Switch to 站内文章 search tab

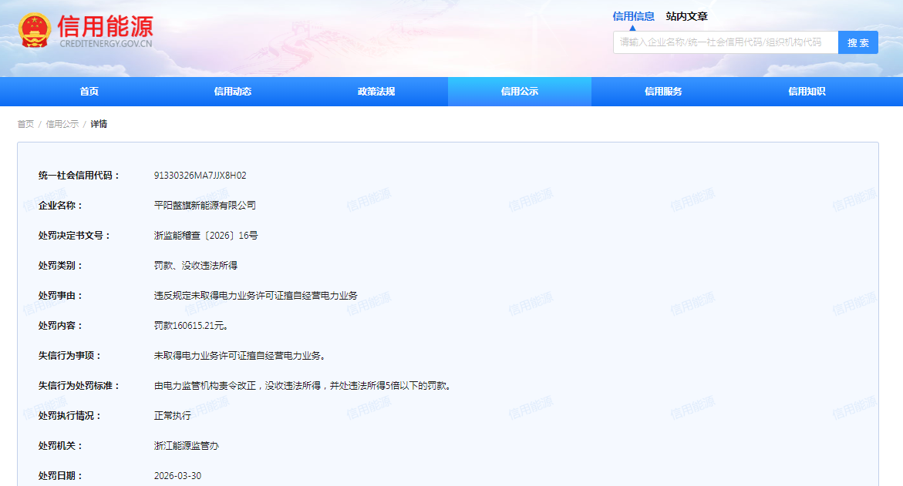click(686, 16)
